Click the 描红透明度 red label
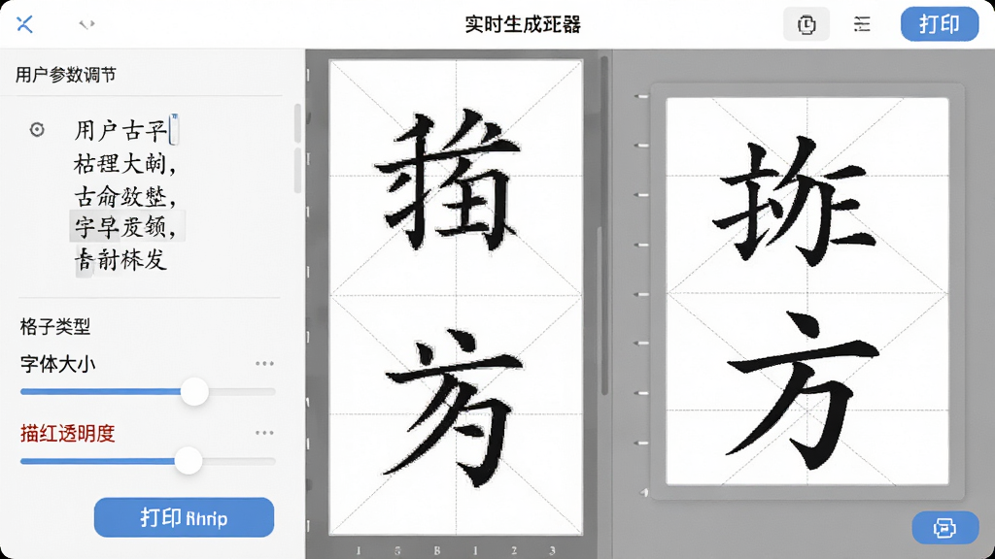 tap(68, 434)
